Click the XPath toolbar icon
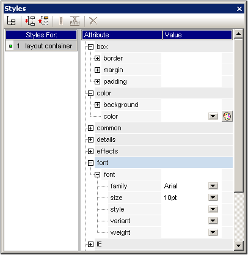Screen dimensions: 248x255 (75, 21)
